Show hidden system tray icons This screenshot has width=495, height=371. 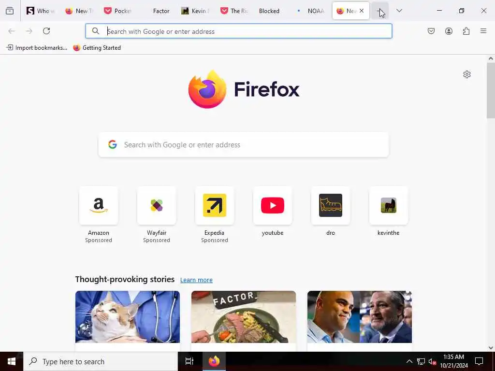pyautogui.click(x=409, y=361)
